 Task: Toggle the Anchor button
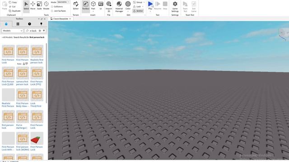pyautogui.click(x=138, y=11)
